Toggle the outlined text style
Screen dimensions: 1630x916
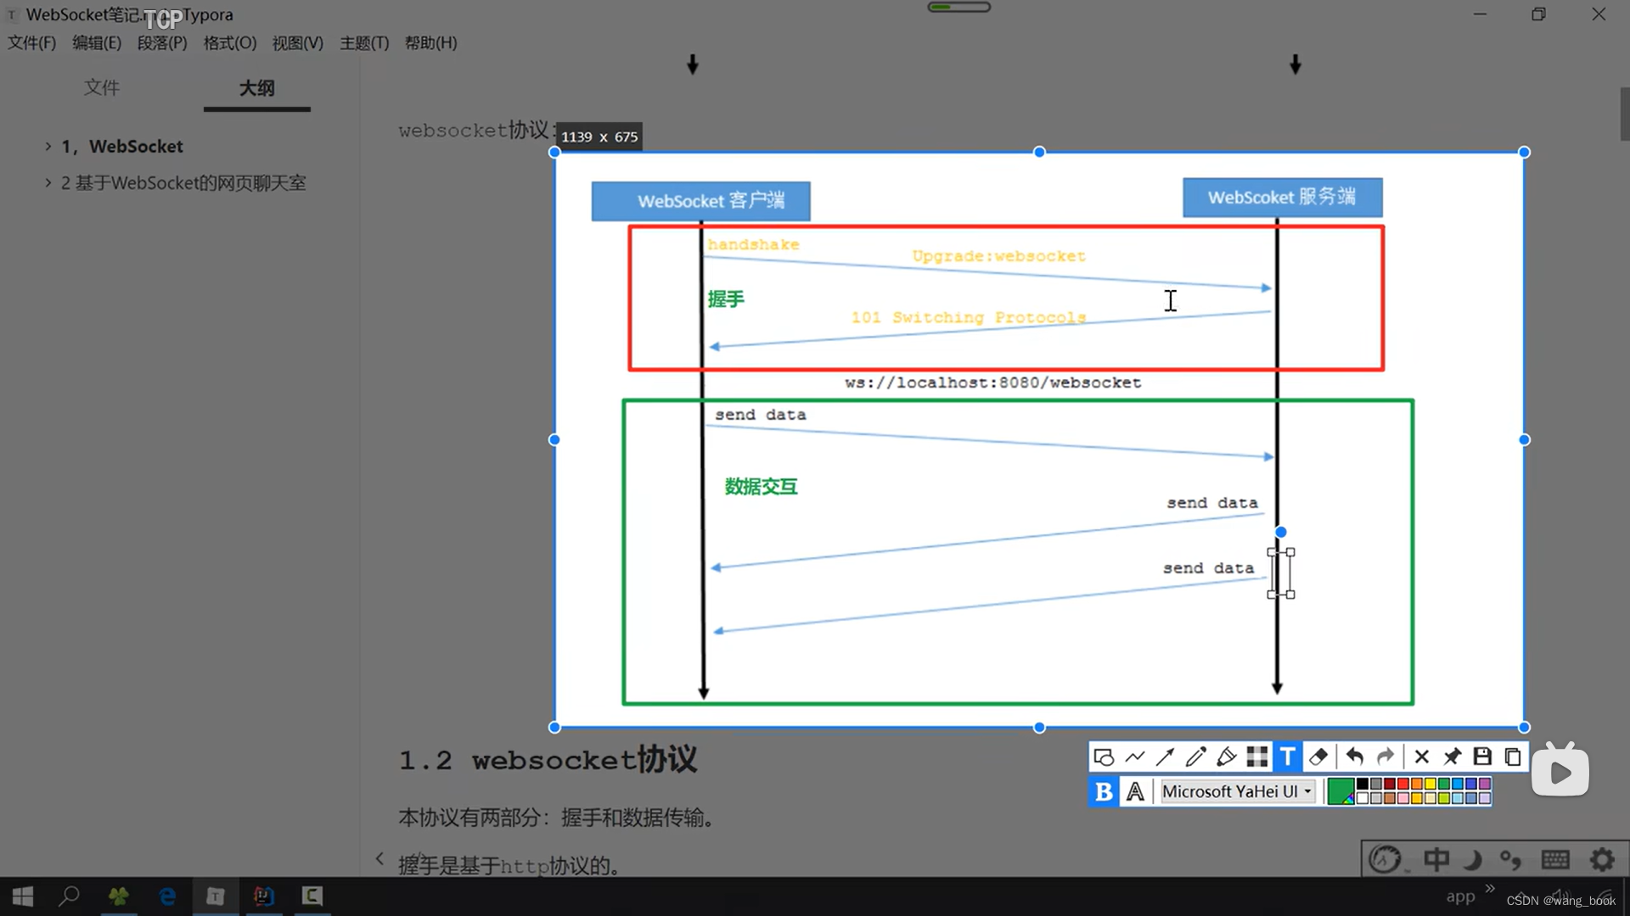tap(1135, 790)
